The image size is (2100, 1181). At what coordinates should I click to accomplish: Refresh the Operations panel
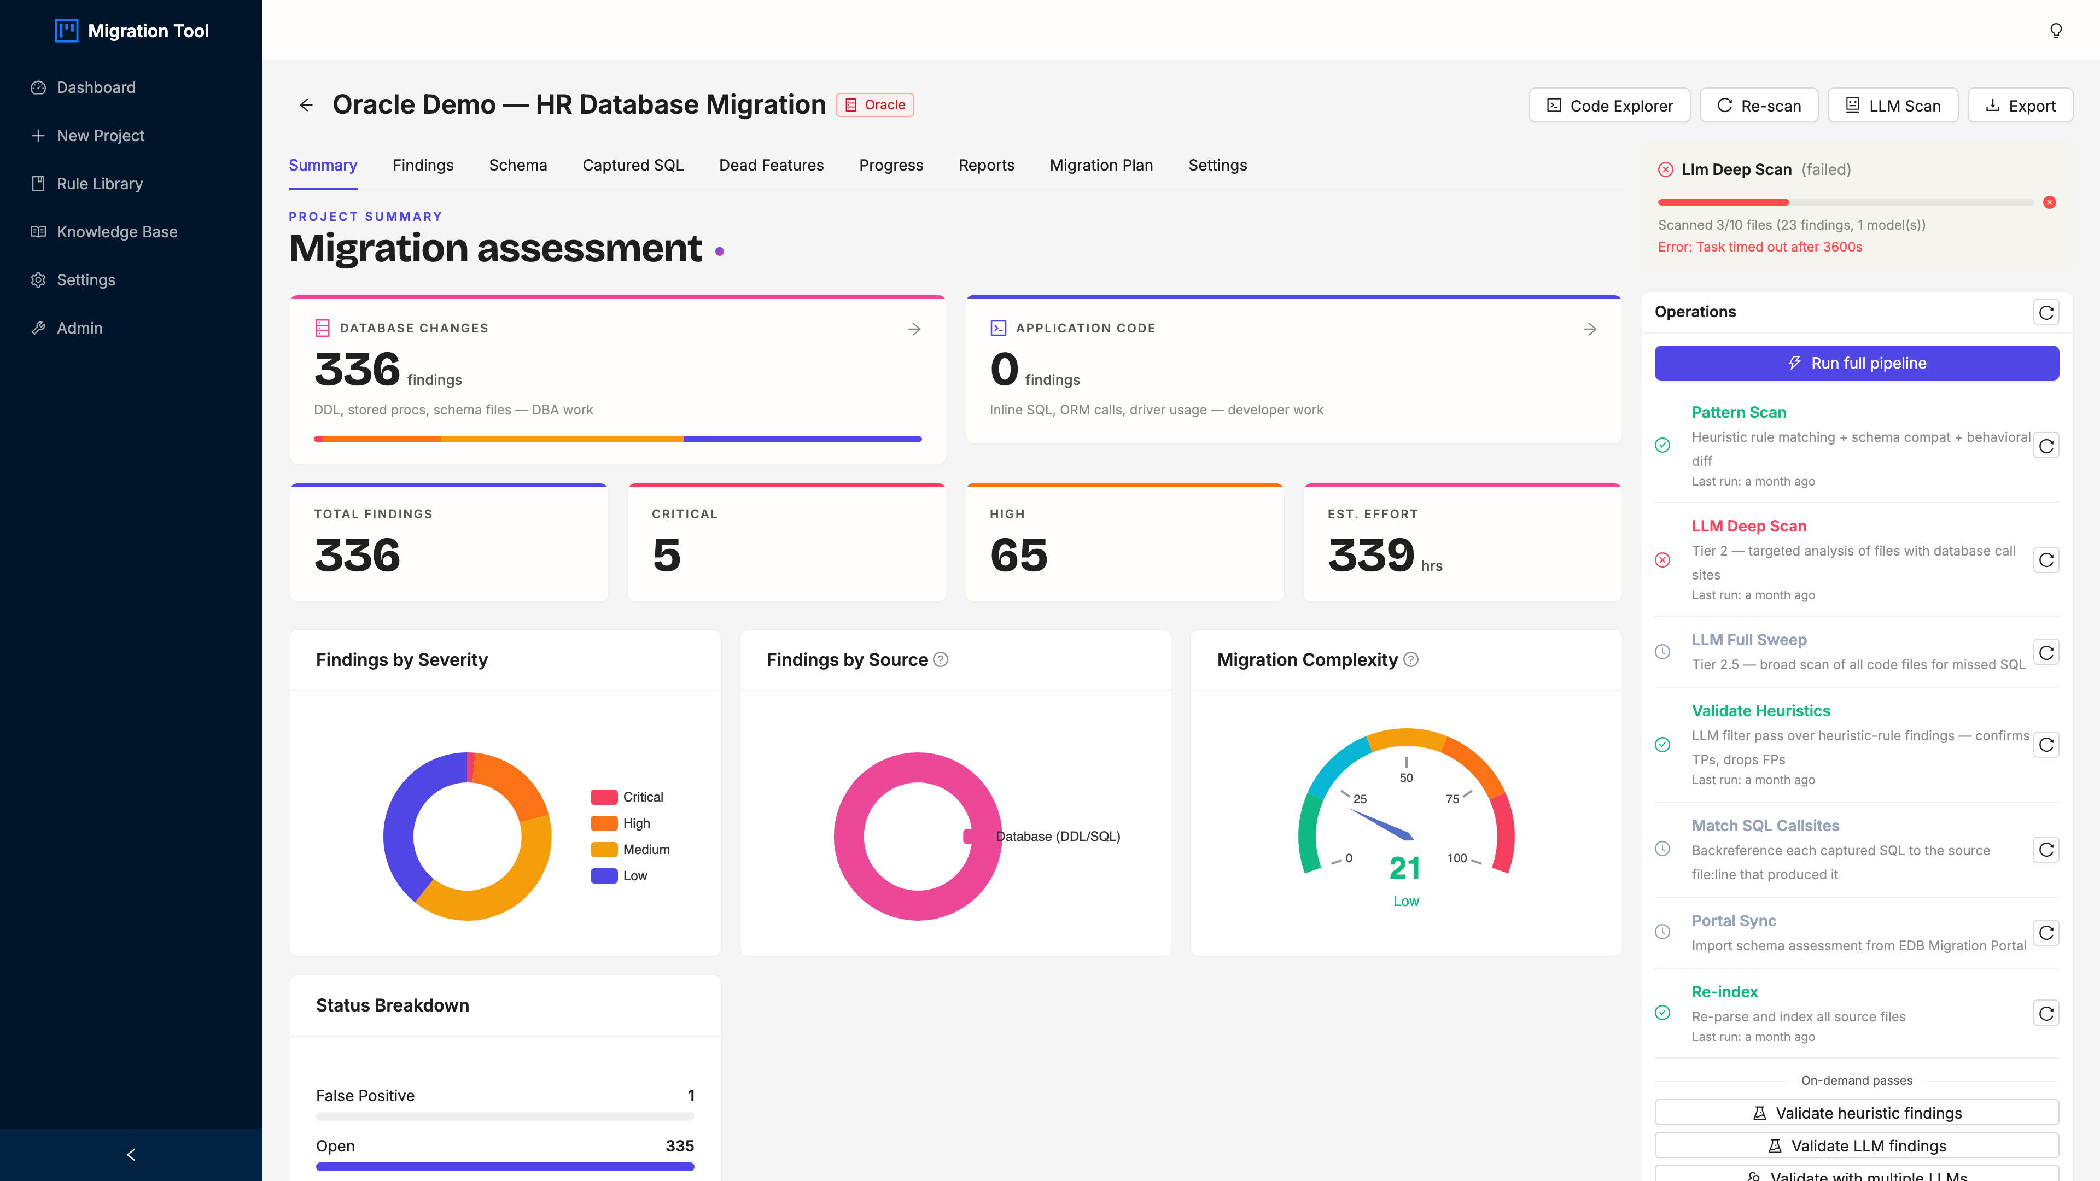tap(2045, 312)
